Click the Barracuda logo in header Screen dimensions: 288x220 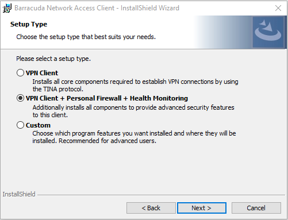[268, 32]
